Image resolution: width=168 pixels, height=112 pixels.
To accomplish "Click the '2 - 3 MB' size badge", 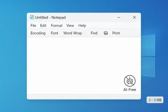I will 155,100.
